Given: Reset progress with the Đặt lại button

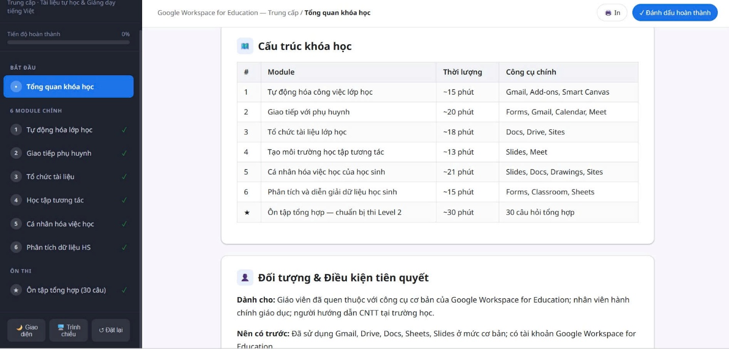Looking at the screenshot, I should (111, 330).
